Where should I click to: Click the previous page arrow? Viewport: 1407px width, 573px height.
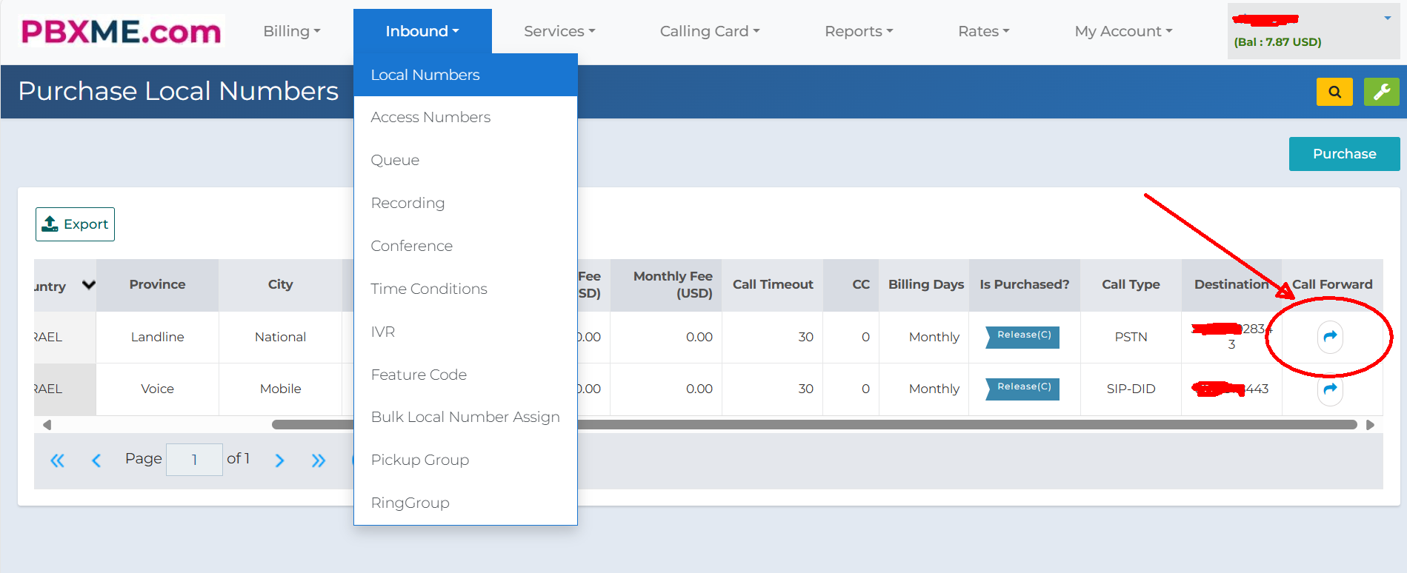(96, 460)
